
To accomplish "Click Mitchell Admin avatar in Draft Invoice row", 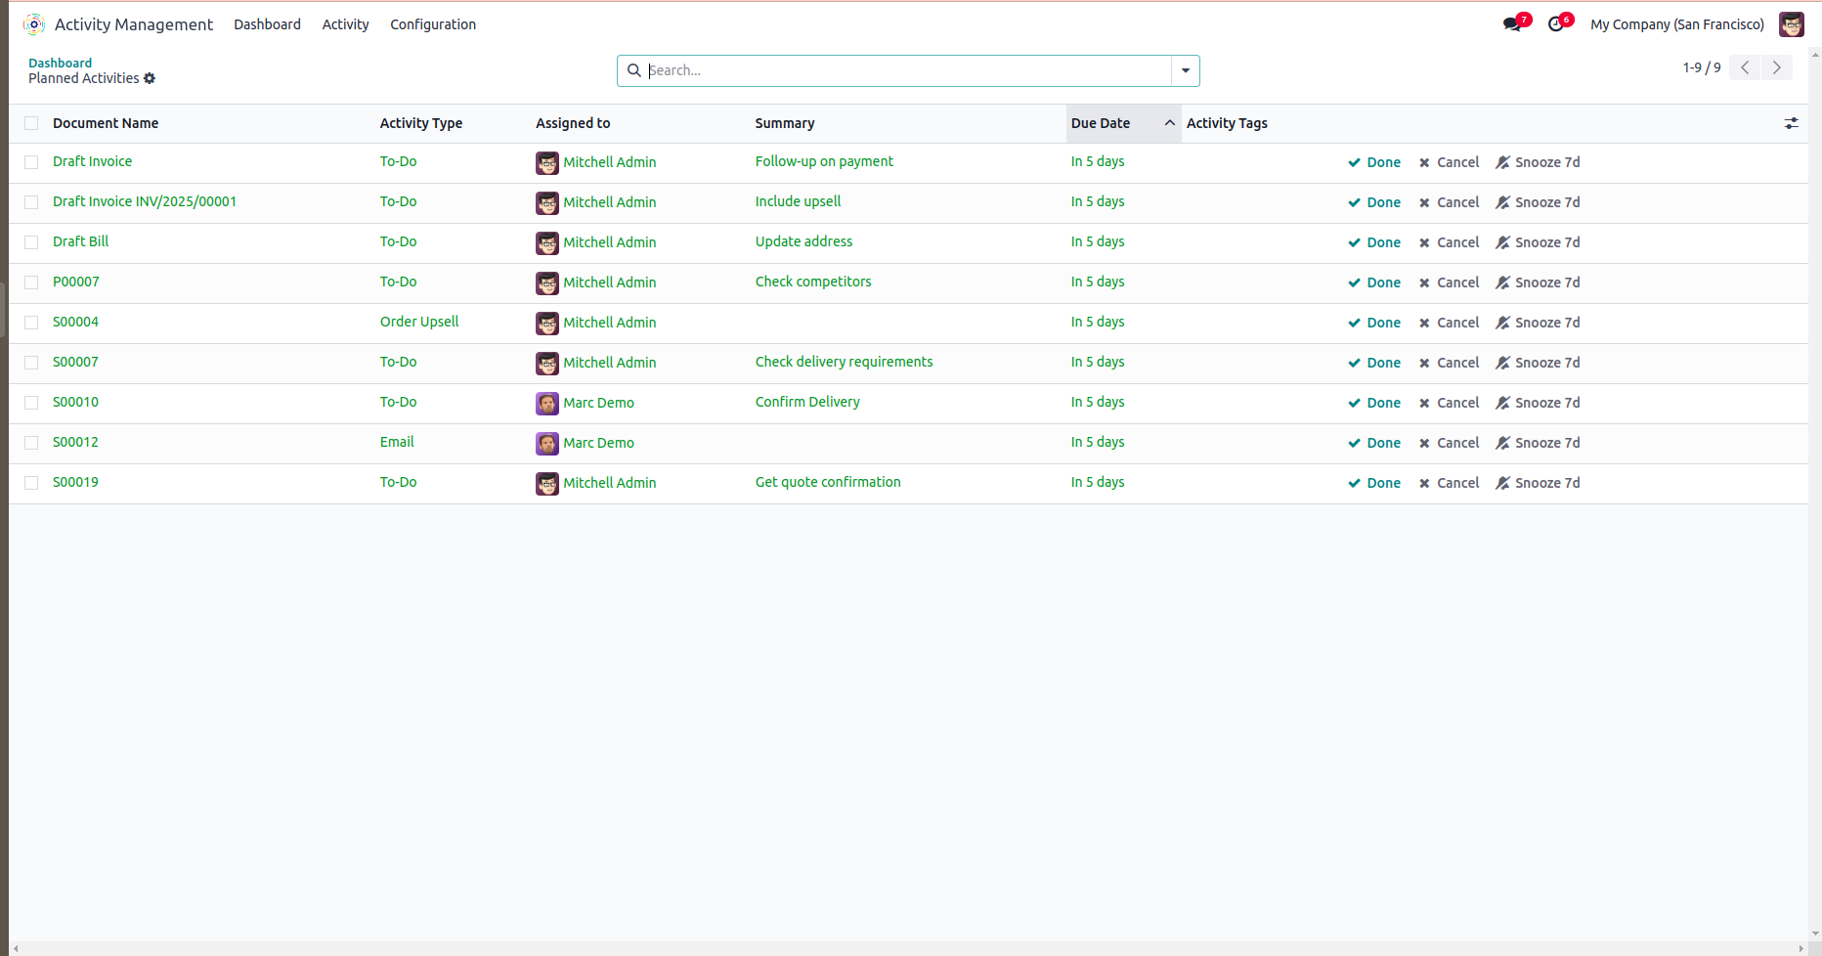I will tap(547, 163).
